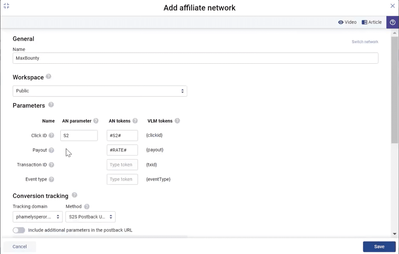The image size is (399, 254).
Task: Click the Conversion tracking help icon
Action: [x=74, y=195]
